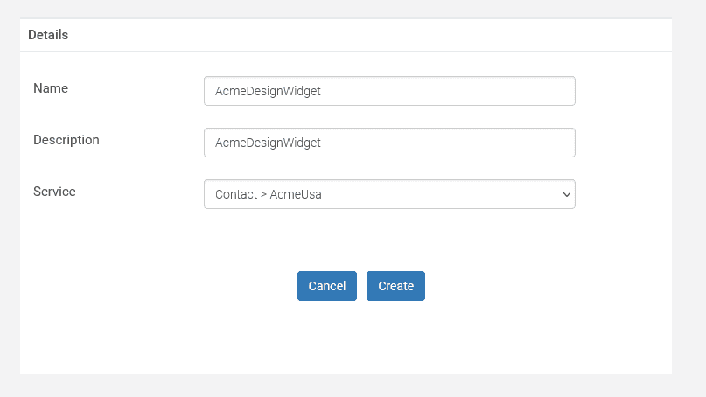Screen dimensions: 706x397
Task: Select the Service field label
Action: click(54, 192)
